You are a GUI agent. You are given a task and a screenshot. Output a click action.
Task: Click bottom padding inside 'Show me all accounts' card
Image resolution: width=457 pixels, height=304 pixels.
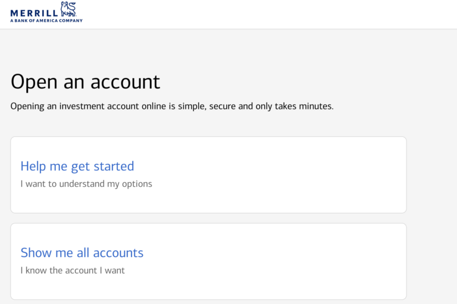208,290
